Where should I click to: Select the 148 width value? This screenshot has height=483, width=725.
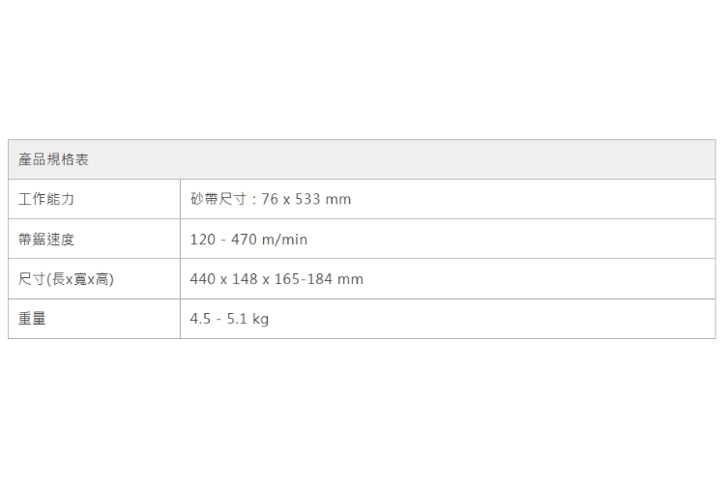245,280
